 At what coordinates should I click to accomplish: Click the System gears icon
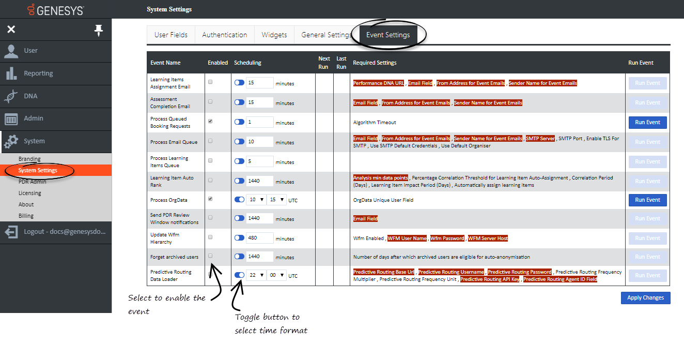(11, 141)
